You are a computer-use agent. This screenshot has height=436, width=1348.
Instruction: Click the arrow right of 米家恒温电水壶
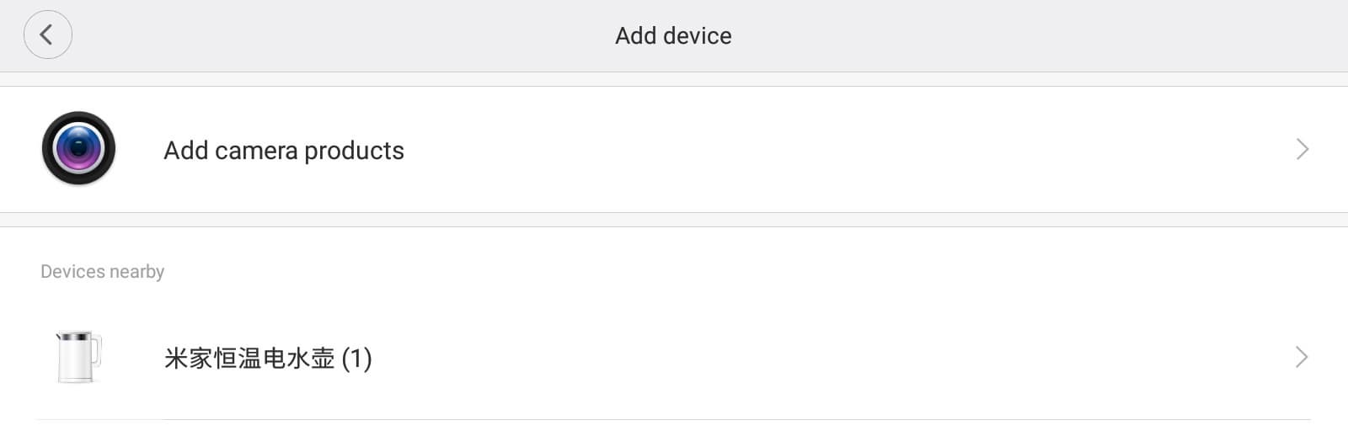1302,358
